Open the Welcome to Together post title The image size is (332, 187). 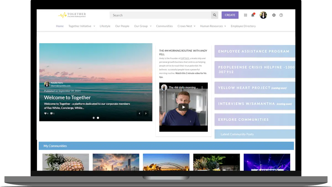click(x=67, y=97)
